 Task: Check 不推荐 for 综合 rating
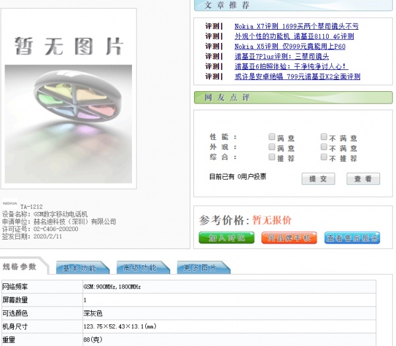coord(324,157)
